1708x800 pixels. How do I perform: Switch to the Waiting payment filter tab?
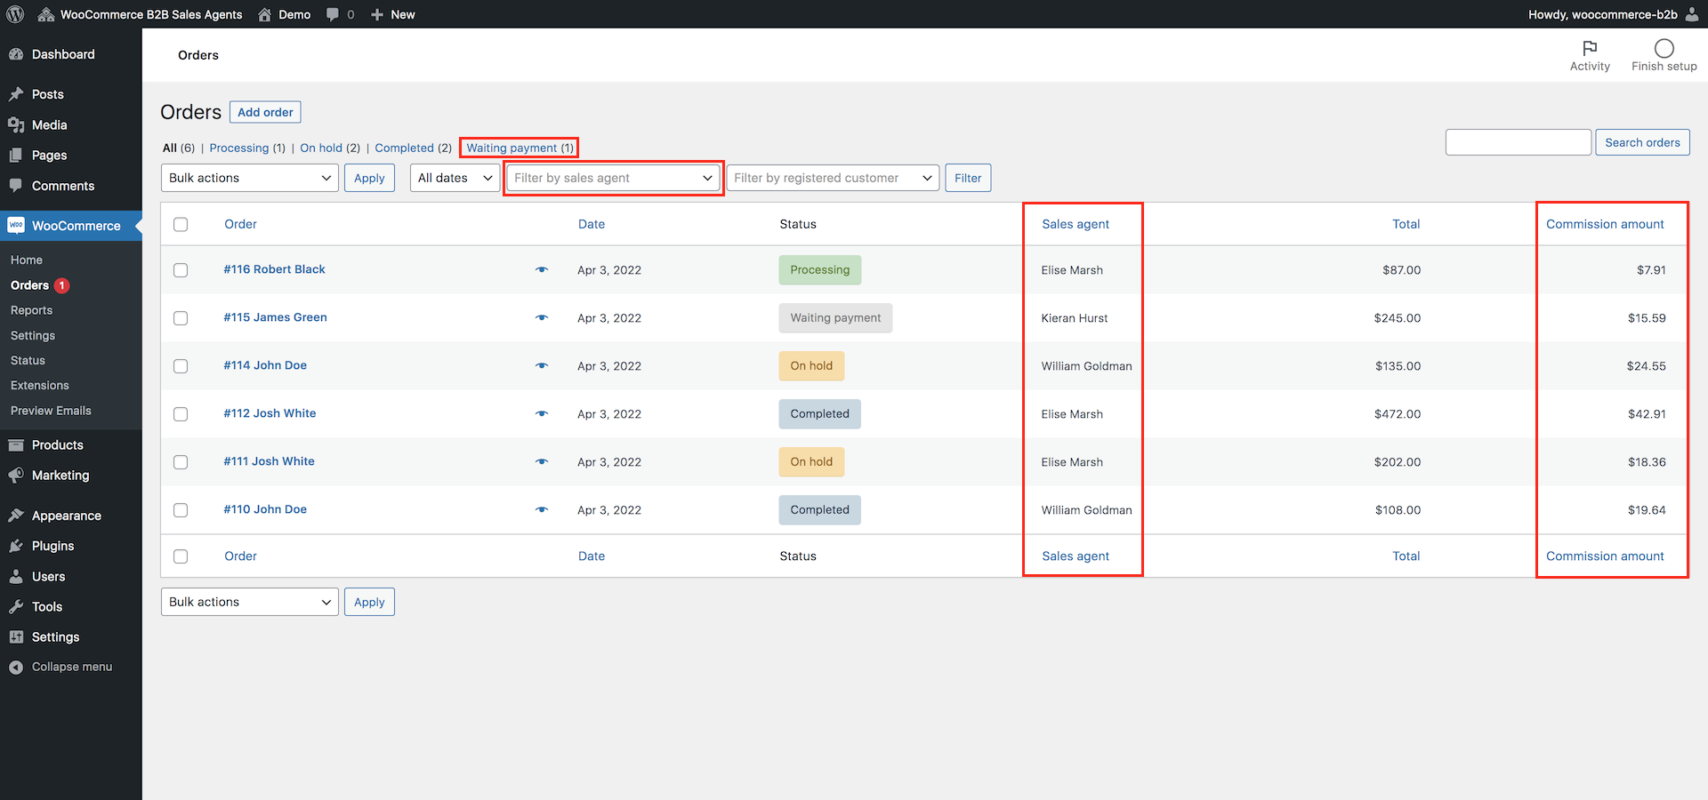[x=520, y=148]
